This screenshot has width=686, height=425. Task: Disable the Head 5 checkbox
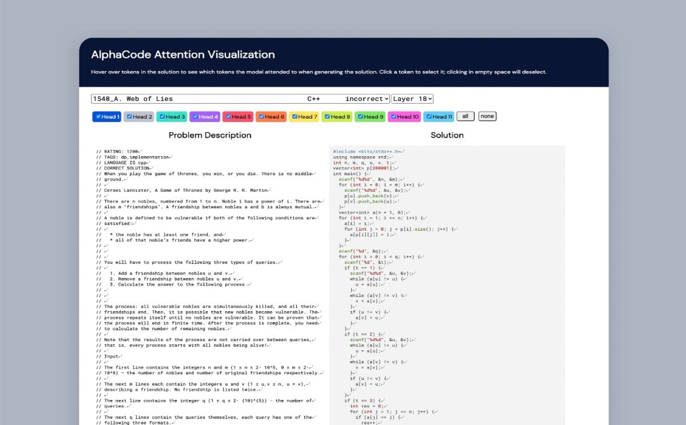coord(228,117)
